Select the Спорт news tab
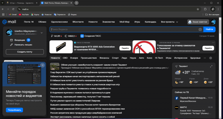The width and height of the screenshot is (223, 119). click(x=115, y=58)
